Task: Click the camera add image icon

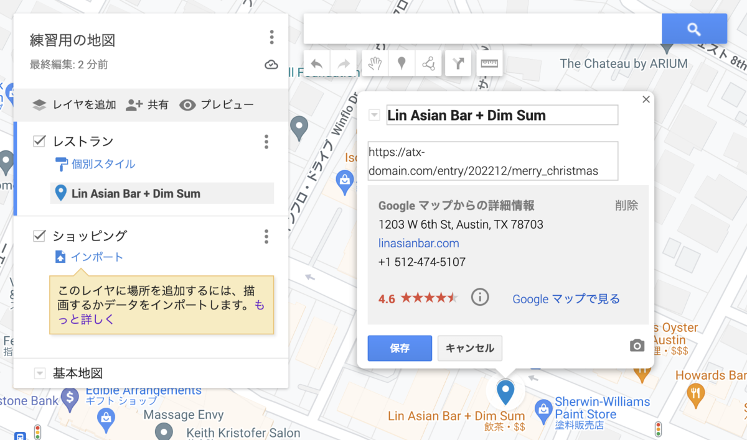Action: (637, 346)
